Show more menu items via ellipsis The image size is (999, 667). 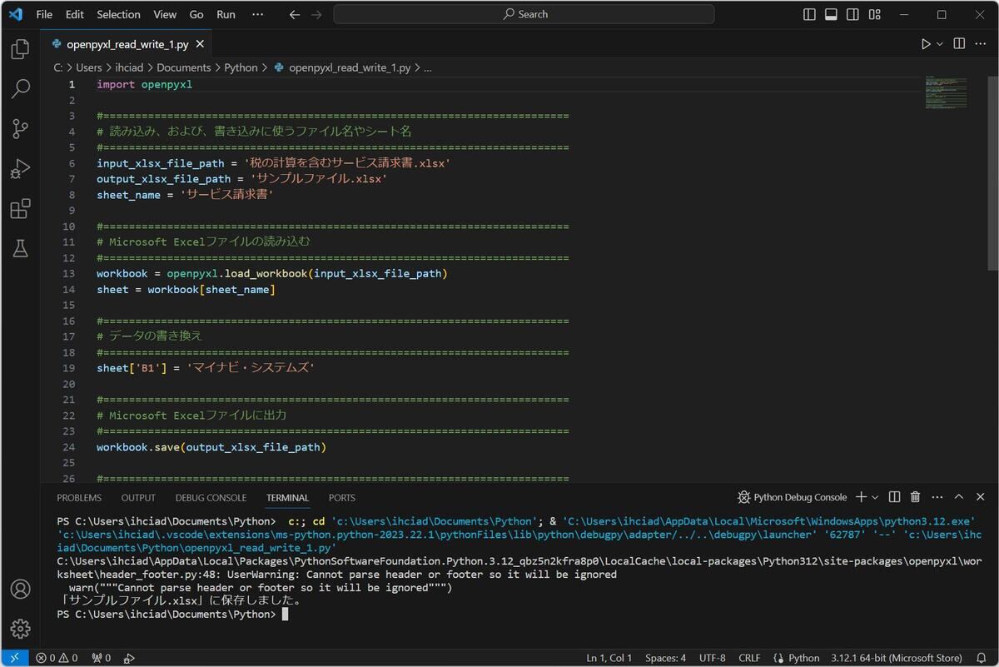[x=258, y=14]
